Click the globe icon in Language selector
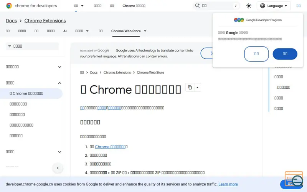Image resolution: width=307 pixels, height=192 pixels. 262,6
